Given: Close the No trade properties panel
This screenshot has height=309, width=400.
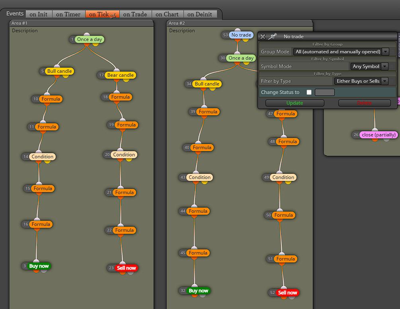Looking at the screenshot, I should click(x=263, y=37).
